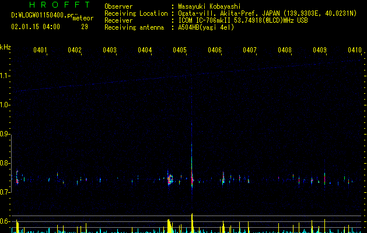Select the Ogata-vill. Akita-Pref. JAPAN location text

(267, 13)
